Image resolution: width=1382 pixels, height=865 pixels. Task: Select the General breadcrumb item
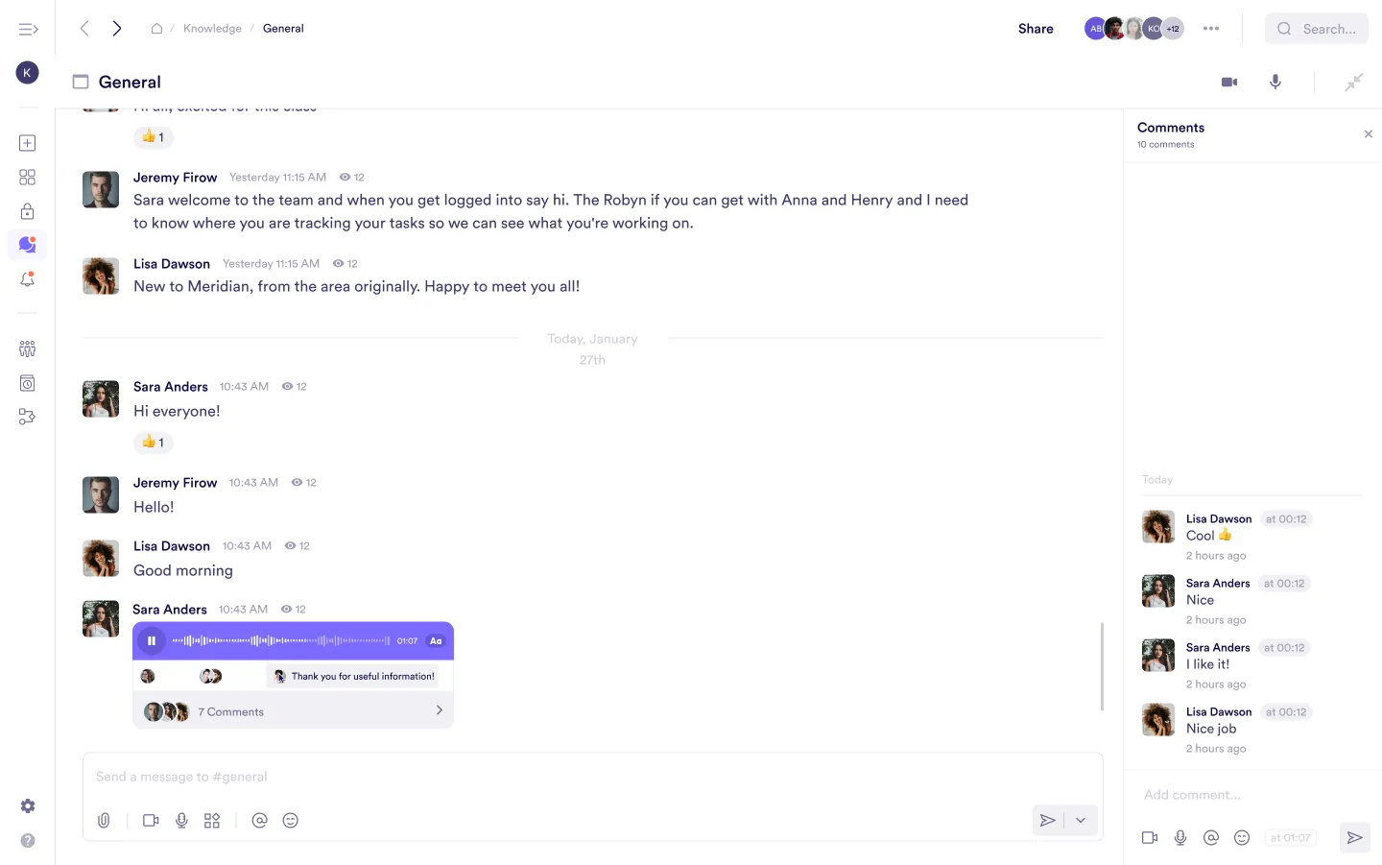pyautogui.click(x=283, y=29)
